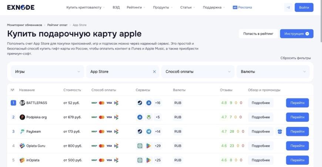Viewport: 322px width, 167px height.
Task: Go to the Рейтинг оплат breadcrumb
Action: click(57, 25)
